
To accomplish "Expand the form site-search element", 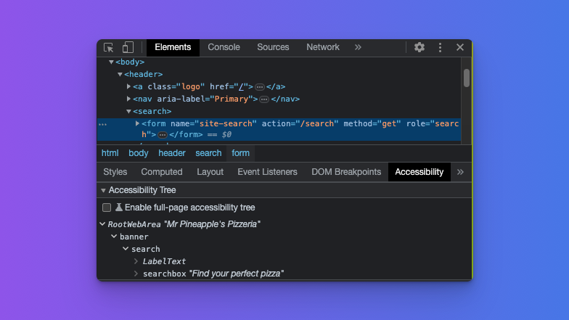I will (138, 123).
